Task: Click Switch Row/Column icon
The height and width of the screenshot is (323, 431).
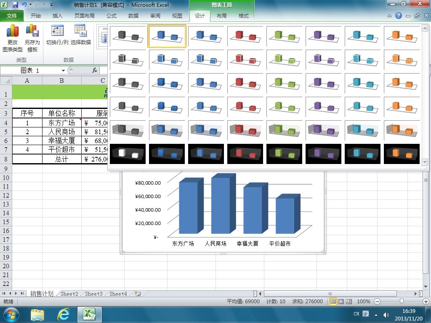Action: (57, 35)
